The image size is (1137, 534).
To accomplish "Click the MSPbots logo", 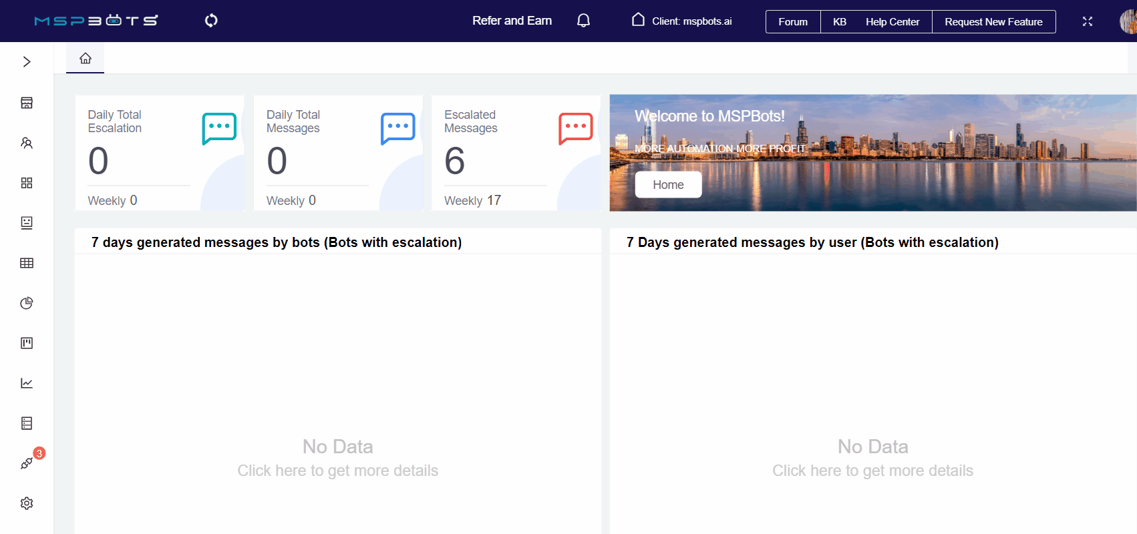I will pos(96,21).
